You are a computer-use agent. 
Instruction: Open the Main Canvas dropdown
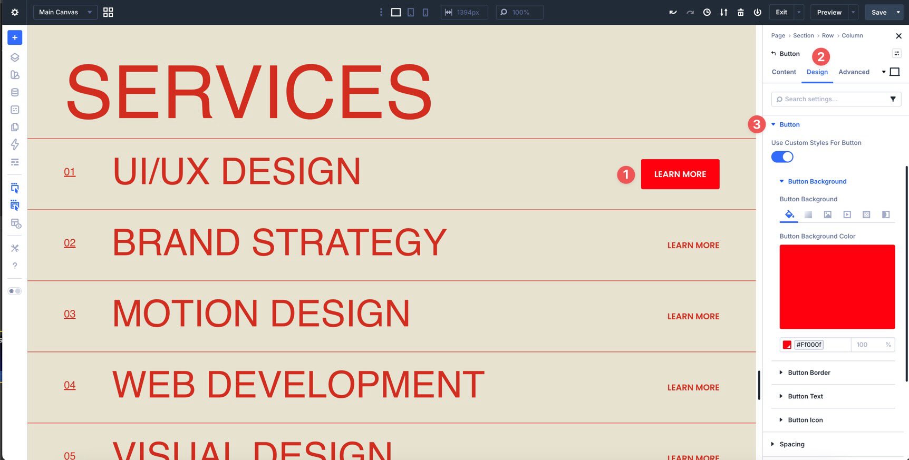tap(65, 12)
